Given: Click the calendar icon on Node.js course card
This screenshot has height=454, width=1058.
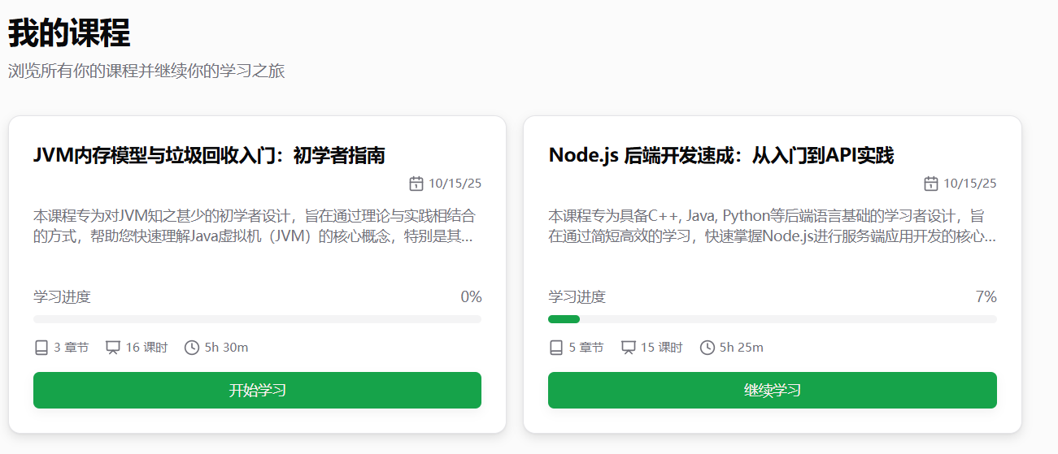Looking at the screenshot, I should (x=931, y=184).
